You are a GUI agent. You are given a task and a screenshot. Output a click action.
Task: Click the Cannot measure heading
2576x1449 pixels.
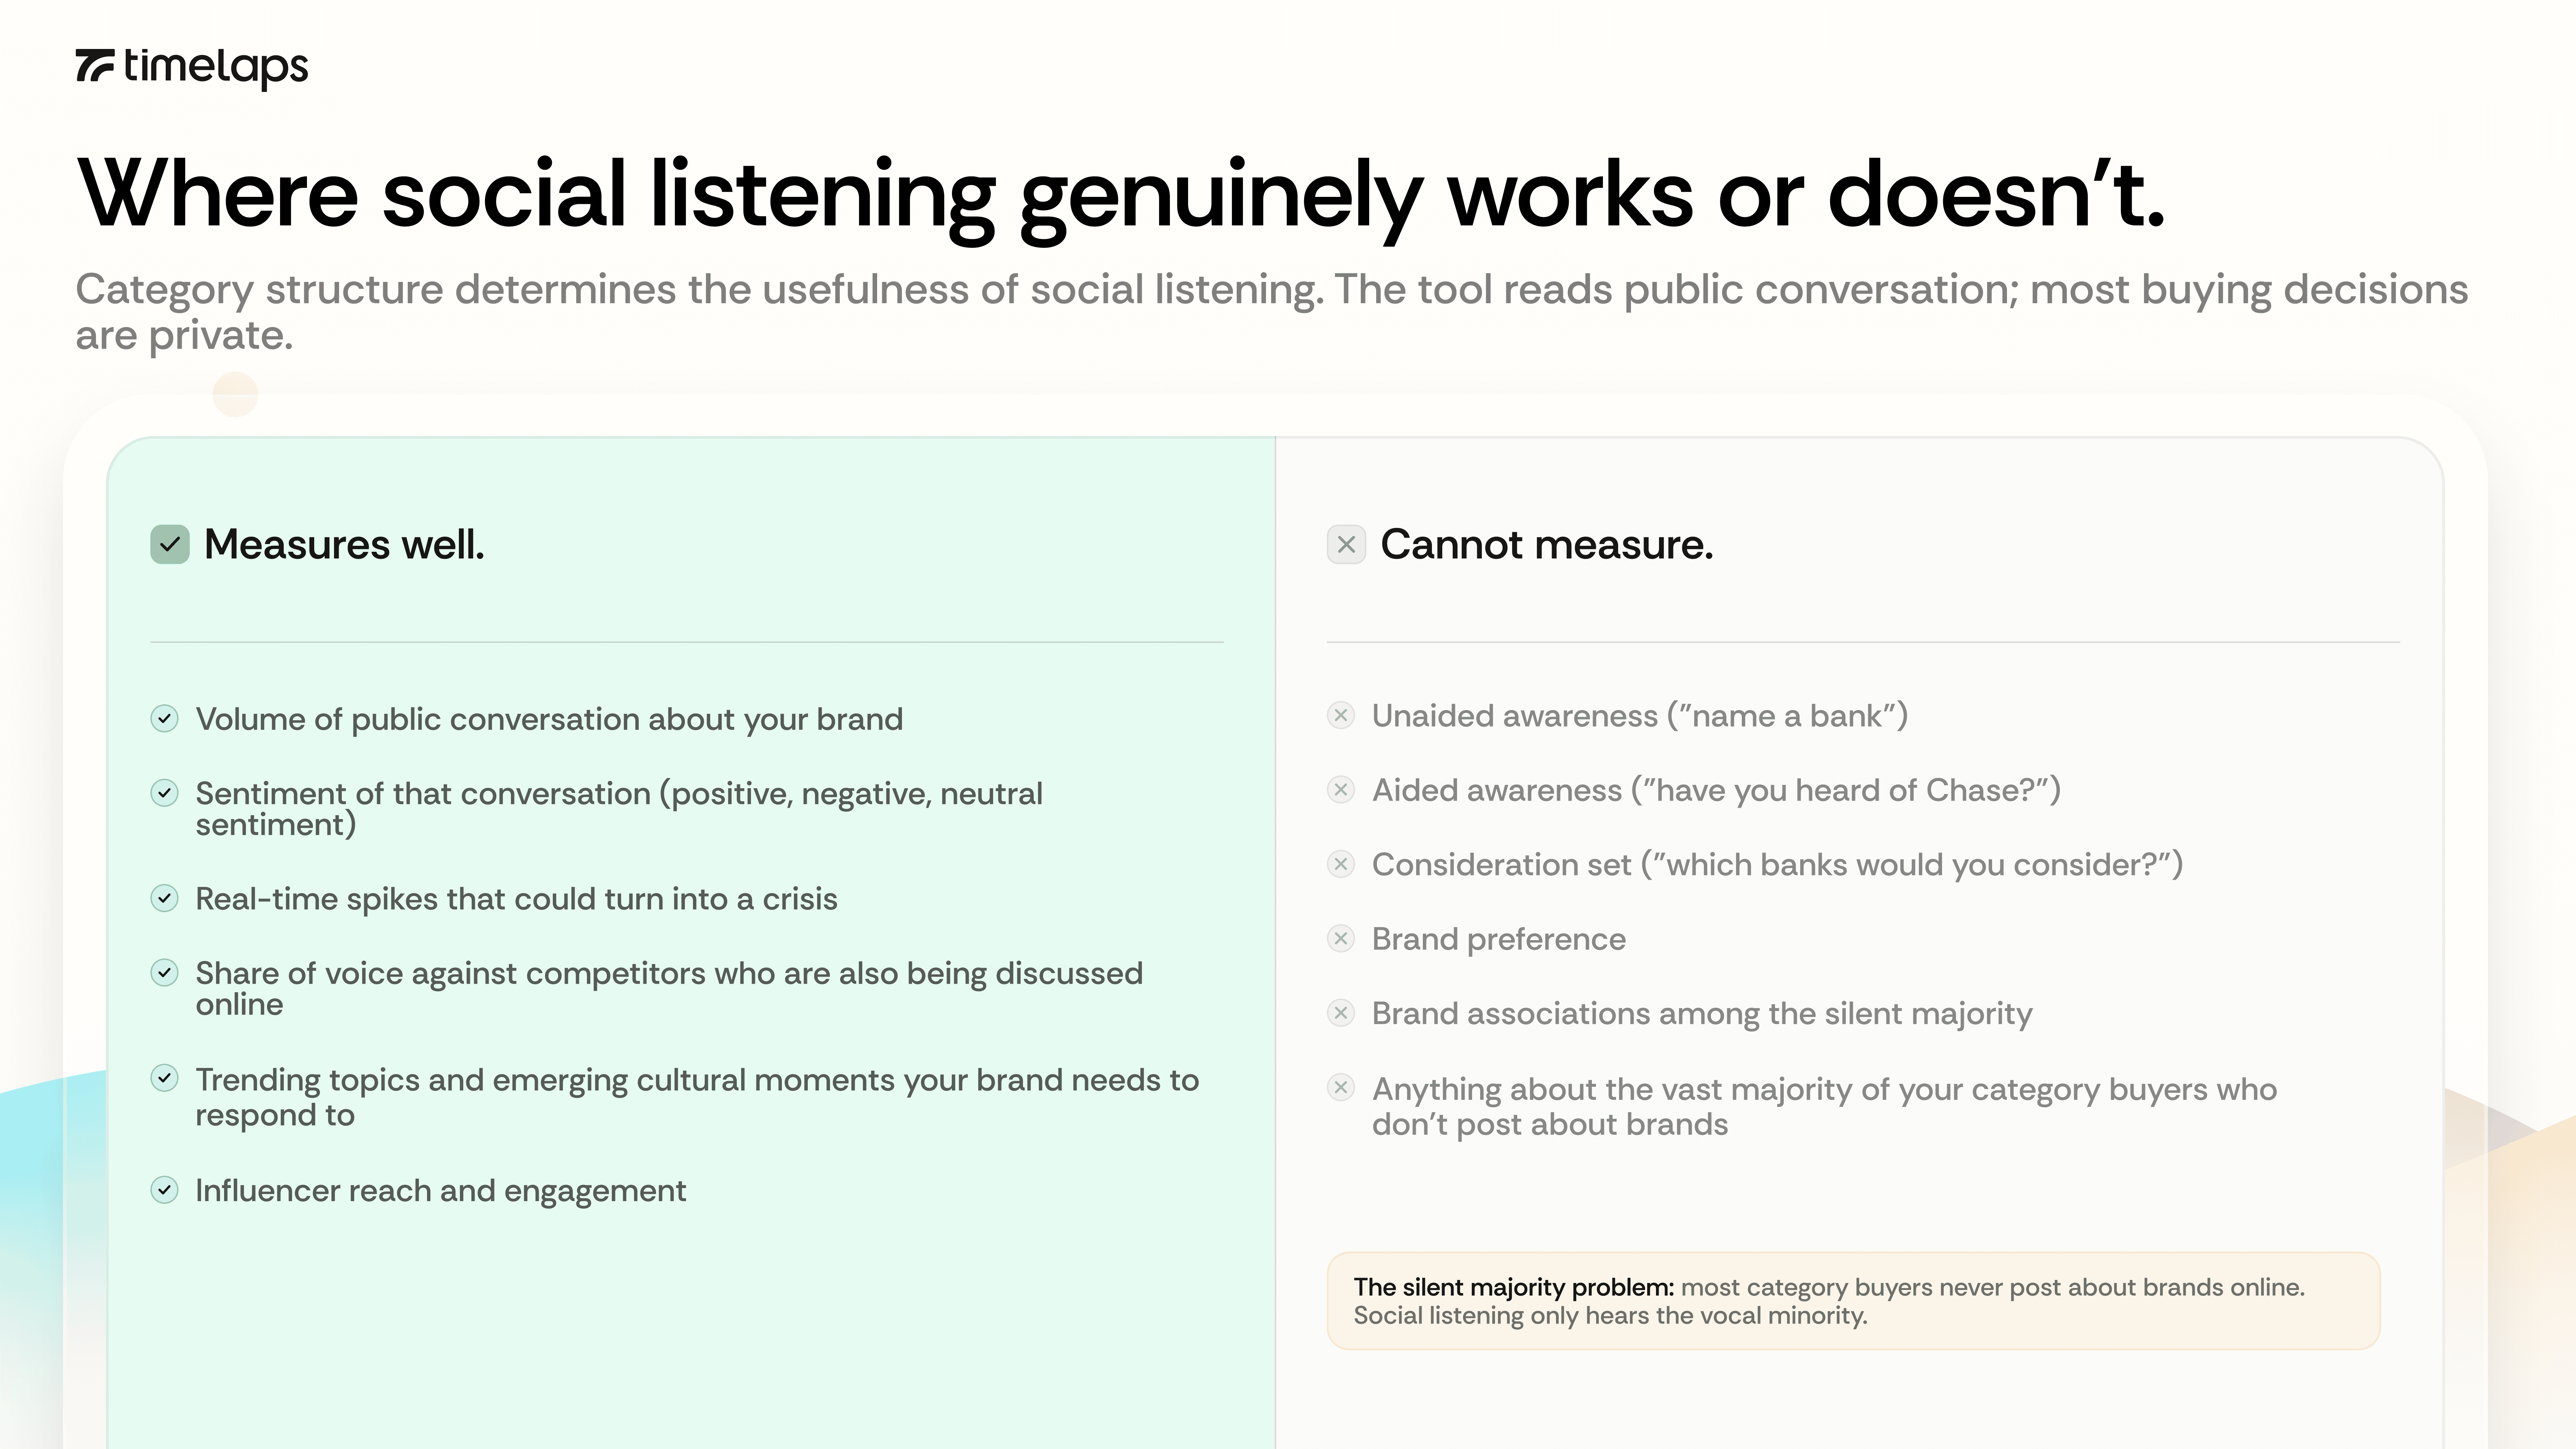point(1547,545)
